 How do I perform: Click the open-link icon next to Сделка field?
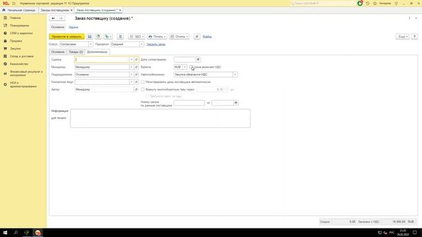[x=136, y=59]
